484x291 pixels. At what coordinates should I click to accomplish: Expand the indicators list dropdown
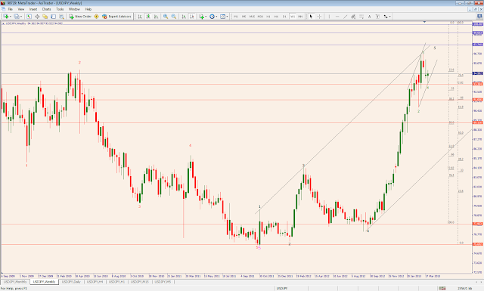pos(206,17)
